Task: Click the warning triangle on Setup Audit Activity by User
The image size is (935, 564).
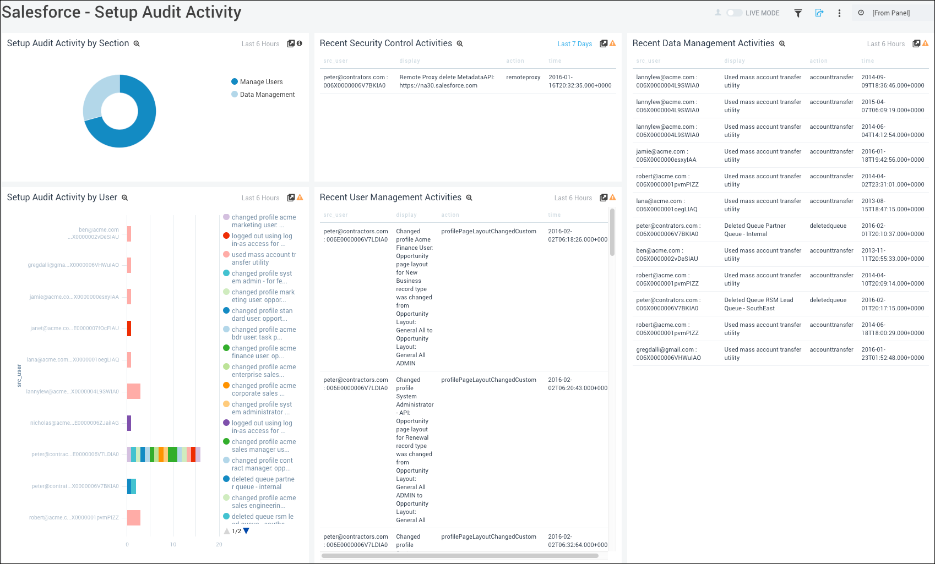Action: 300,197
